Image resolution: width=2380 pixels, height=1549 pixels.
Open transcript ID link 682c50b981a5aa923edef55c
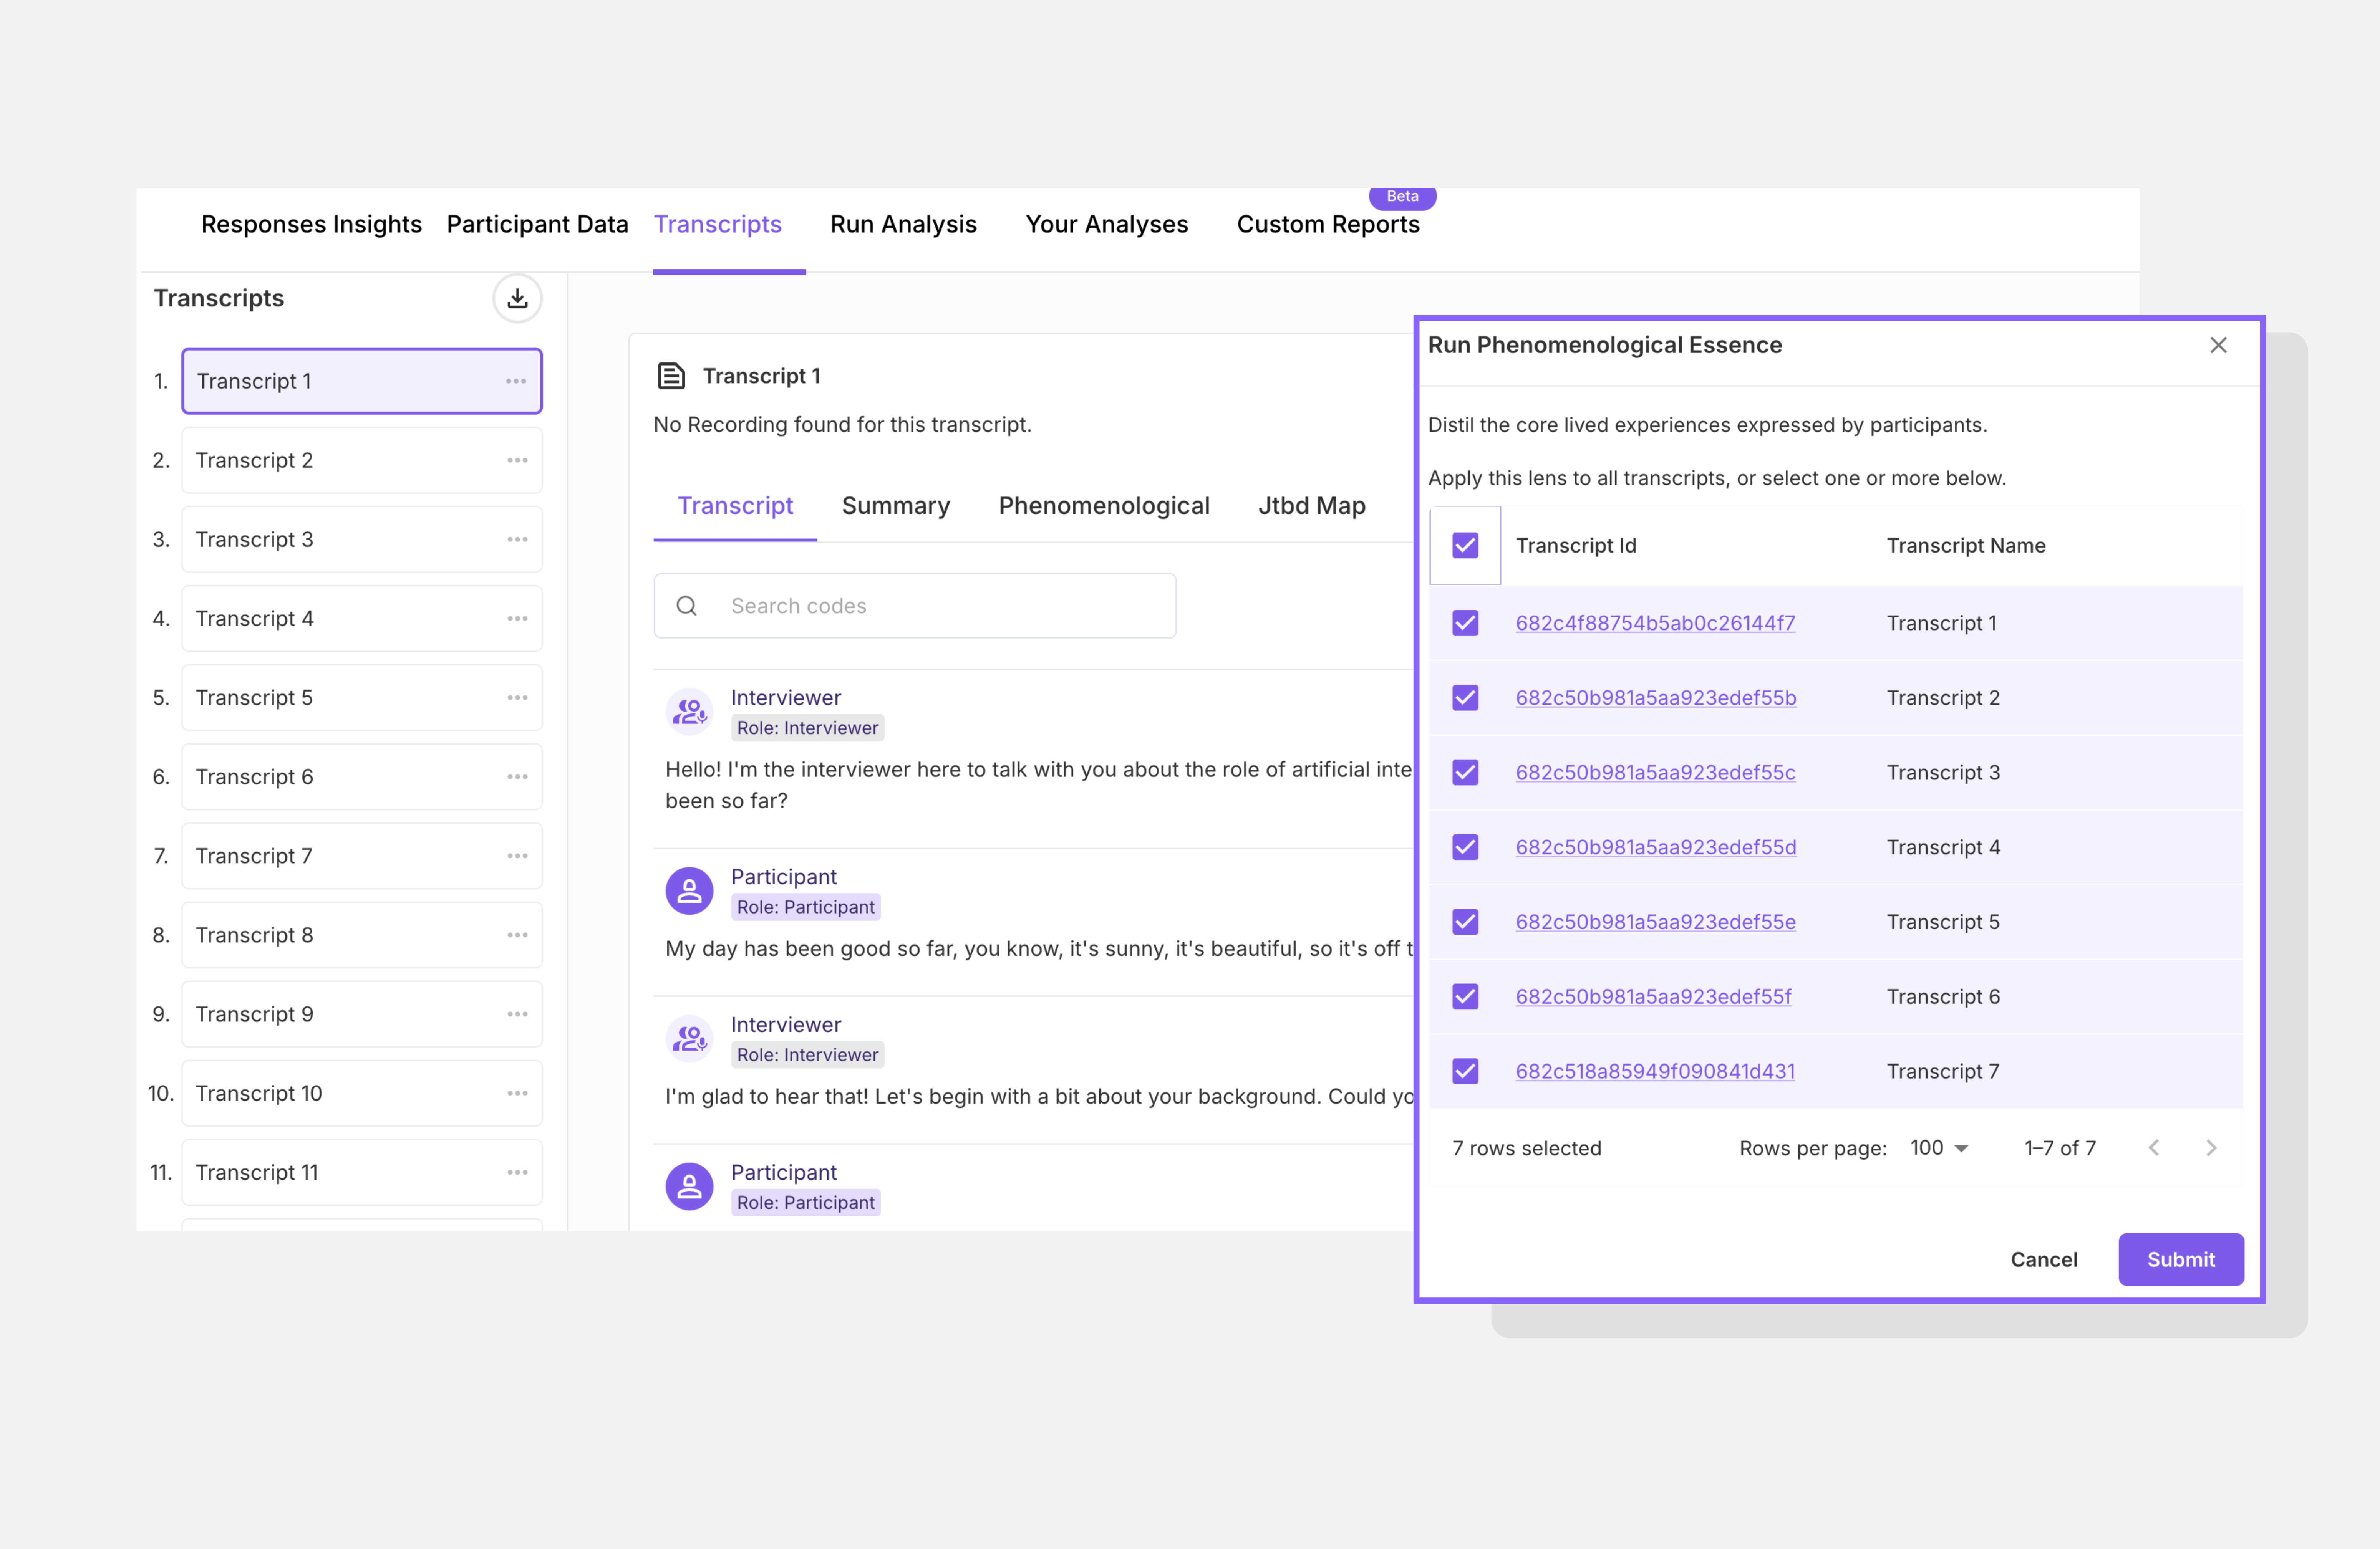coord(1655,773)
